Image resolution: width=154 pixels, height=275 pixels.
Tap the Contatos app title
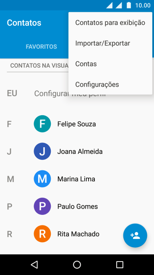24,23
